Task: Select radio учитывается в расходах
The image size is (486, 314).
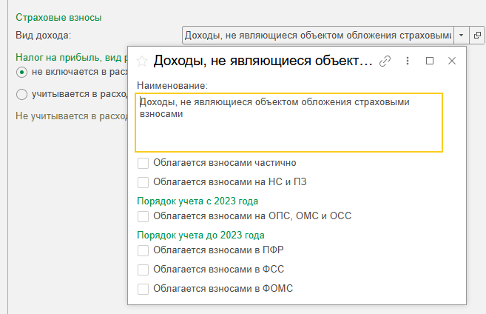Action: [x=21, y=94]
